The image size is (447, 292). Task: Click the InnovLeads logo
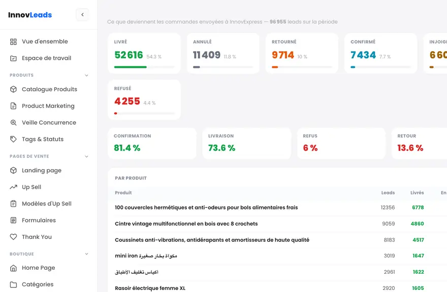[x=30, y=15]
